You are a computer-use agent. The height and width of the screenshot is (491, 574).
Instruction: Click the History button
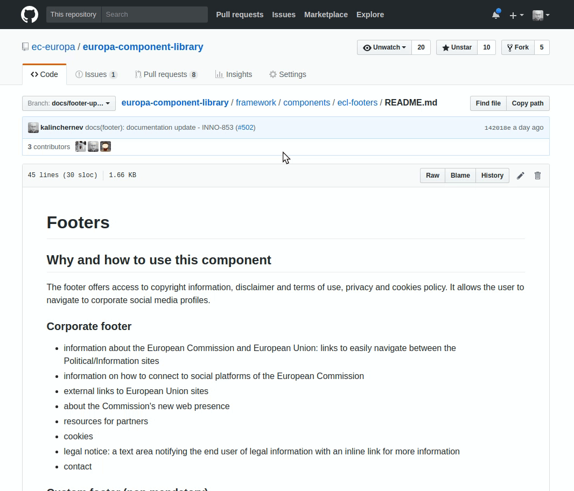(x=492, y=176)
